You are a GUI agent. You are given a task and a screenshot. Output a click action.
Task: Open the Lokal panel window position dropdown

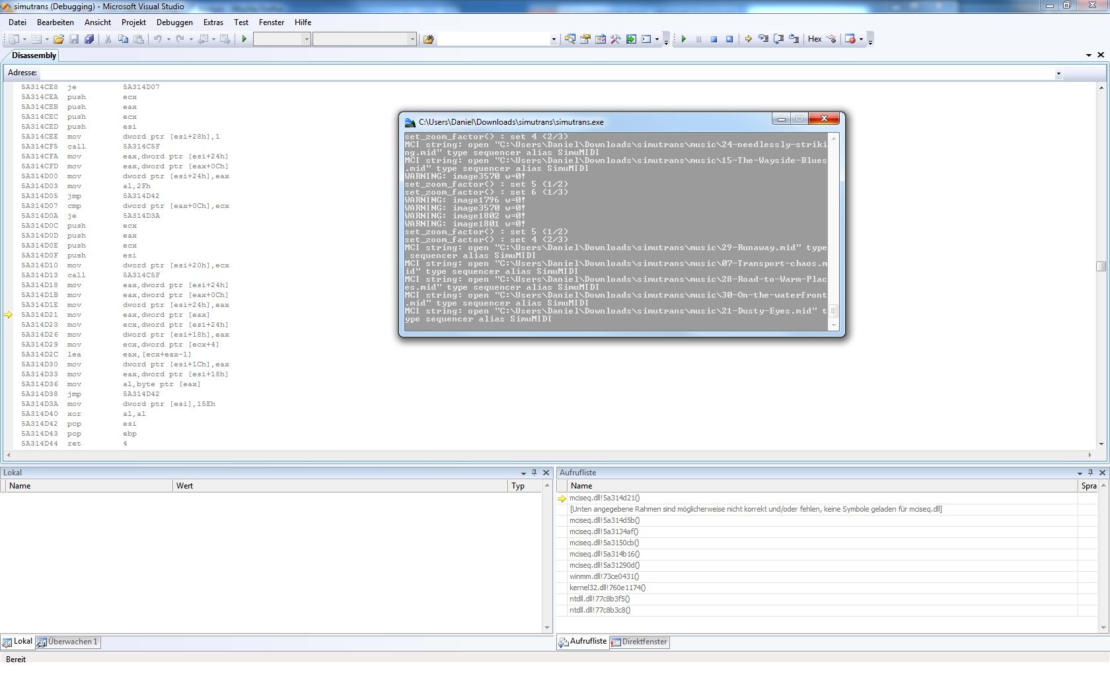pyautogui.click(x=523, y=473)
